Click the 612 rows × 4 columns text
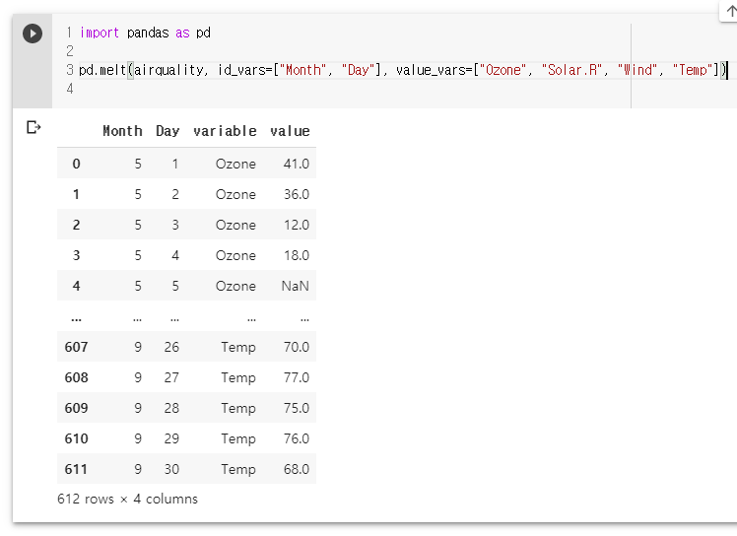Viewport: 737px width, 536px height. click(x=127, y=499)
